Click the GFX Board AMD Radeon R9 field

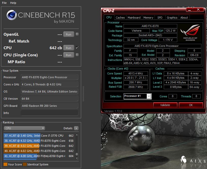(x=49, y=106)
